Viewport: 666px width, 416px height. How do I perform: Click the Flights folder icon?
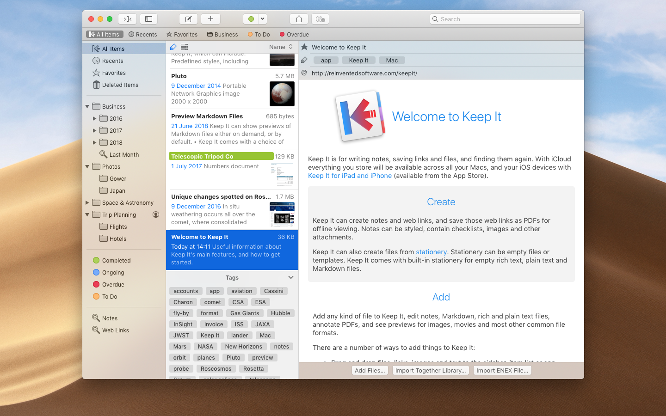click(104, 226)
